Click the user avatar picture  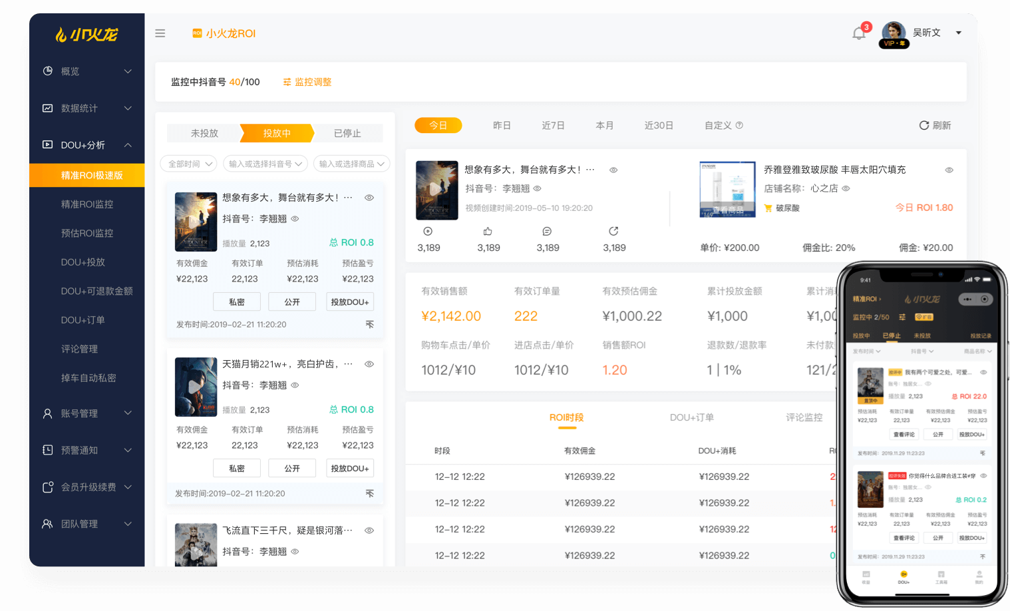(x=894, y=33)
